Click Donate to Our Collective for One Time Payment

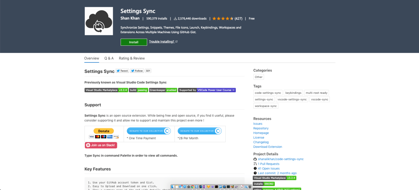pyautogui.click(x=149, y=131)
